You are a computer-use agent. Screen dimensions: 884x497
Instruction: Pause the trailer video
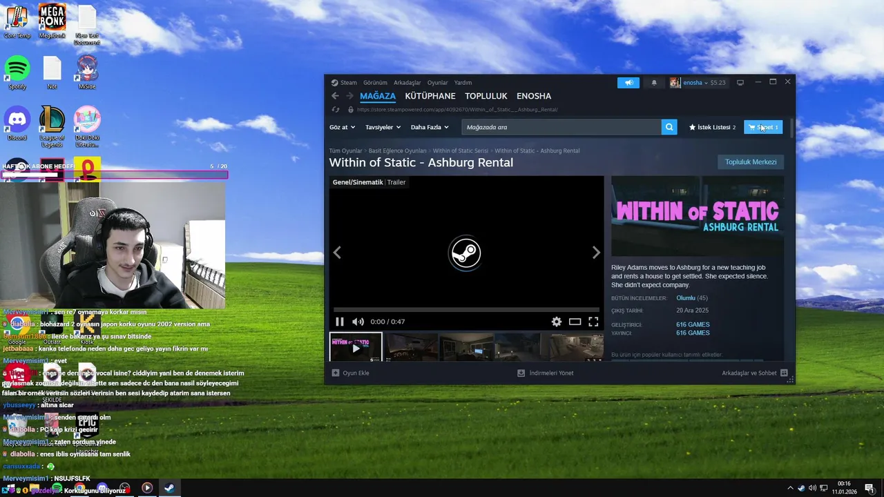point(339,322)
